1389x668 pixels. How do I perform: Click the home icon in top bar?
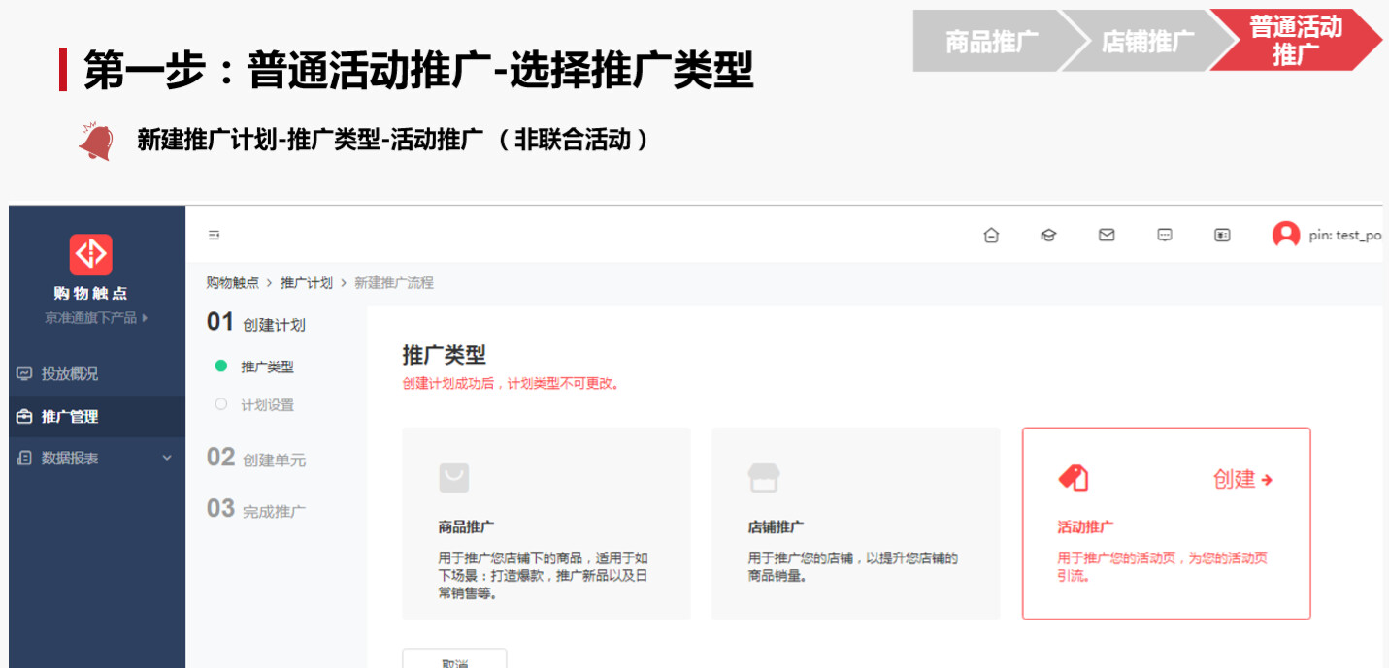point(991,235)
